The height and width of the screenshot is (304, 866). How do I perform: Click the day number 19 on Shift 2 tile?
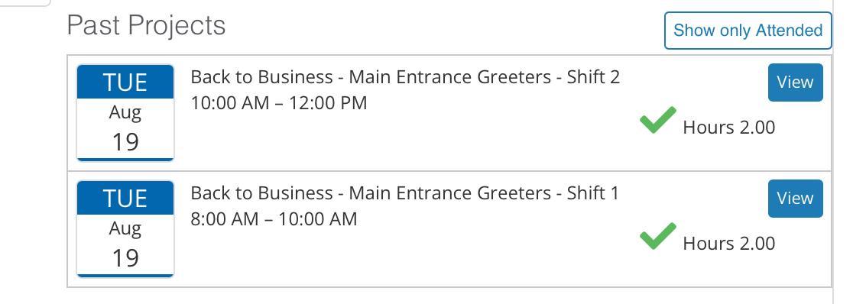tap(125, 142)
